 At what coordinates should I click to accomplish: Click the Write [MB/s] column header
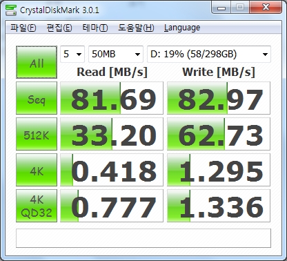click(x=219, y=72)
